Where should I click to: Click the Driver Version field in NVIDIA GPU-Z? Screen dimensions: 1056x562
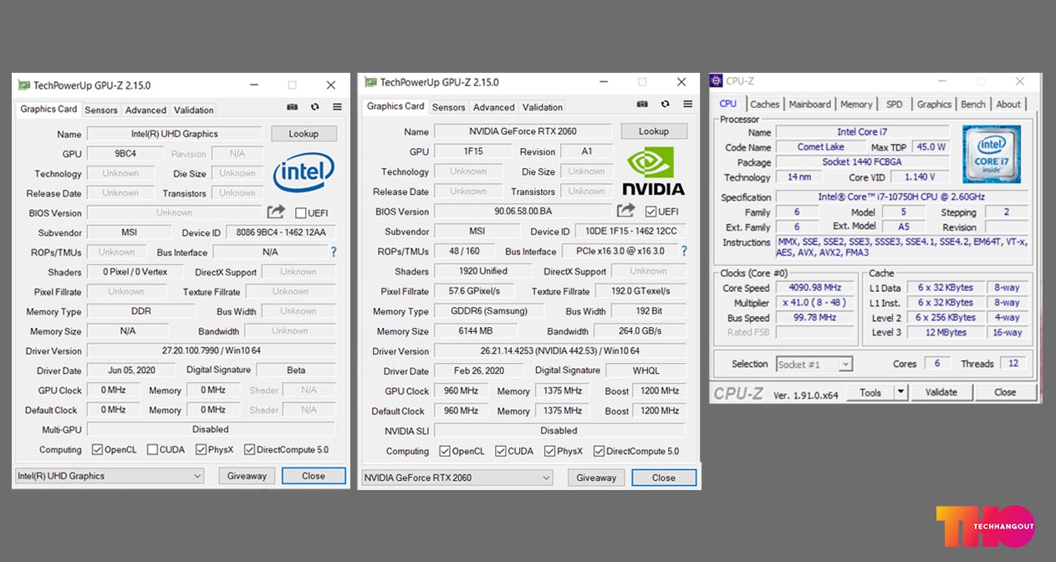coord(560,351)
